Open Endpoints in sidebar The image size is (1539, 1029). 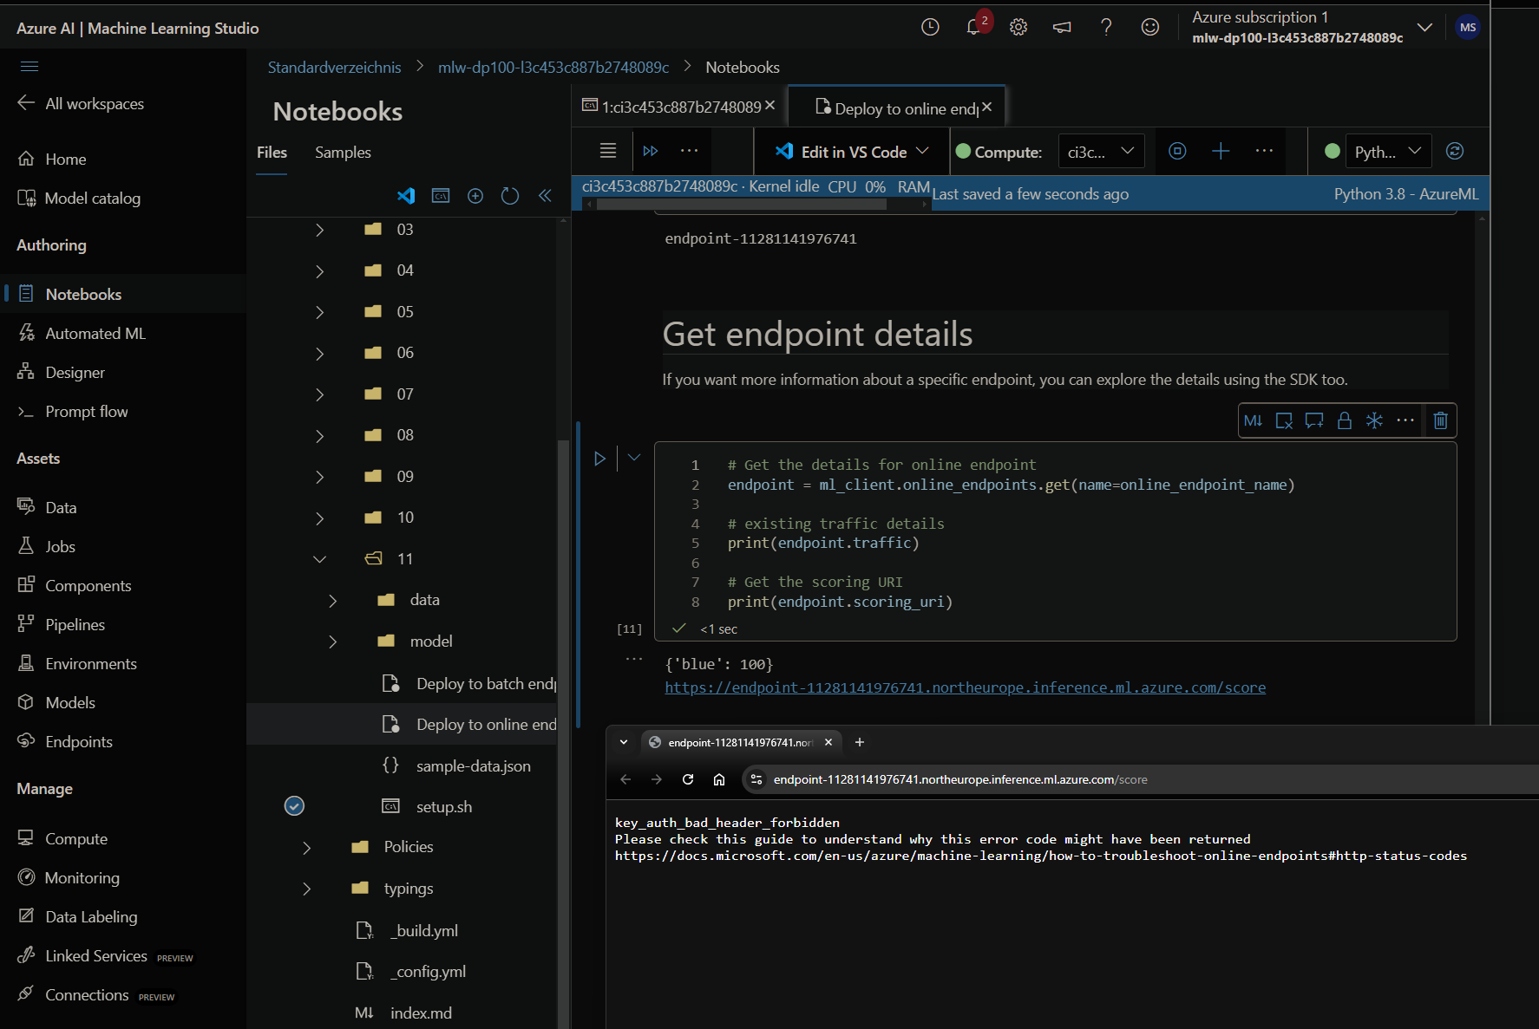tap(79, 742)
